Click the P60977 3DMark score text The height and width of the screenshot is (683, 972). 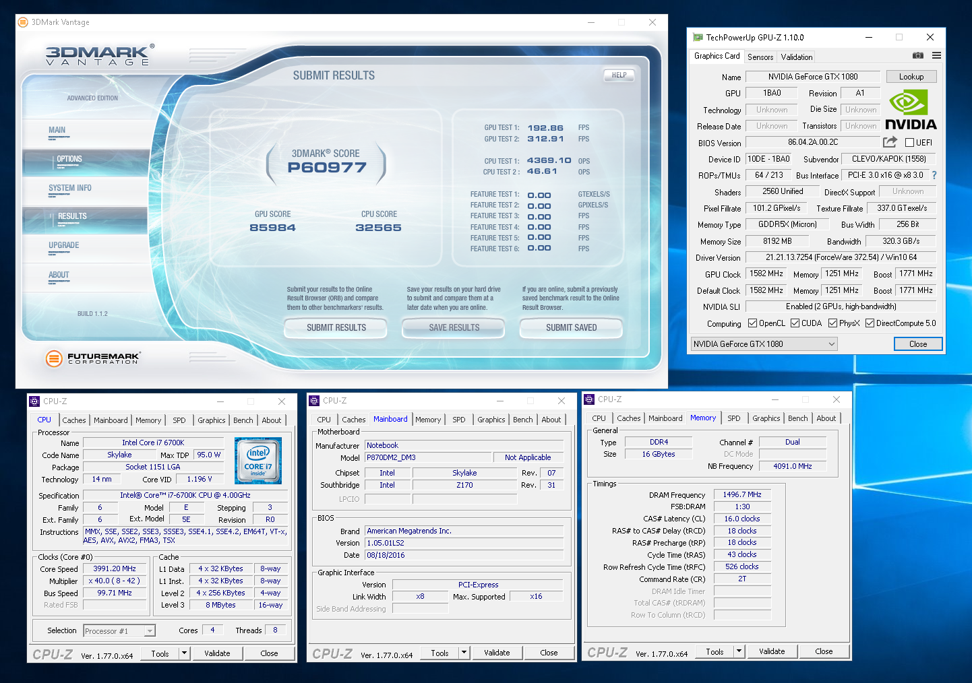(x=327, y=168)
